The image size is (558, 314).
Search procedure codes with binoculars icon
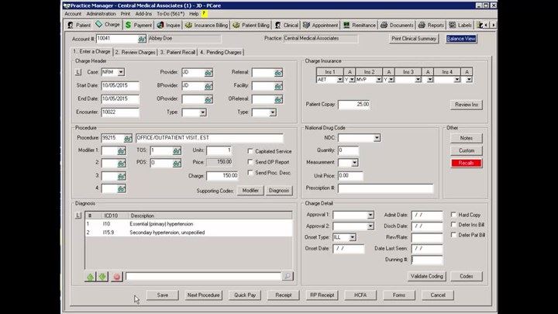pos(128,138)
